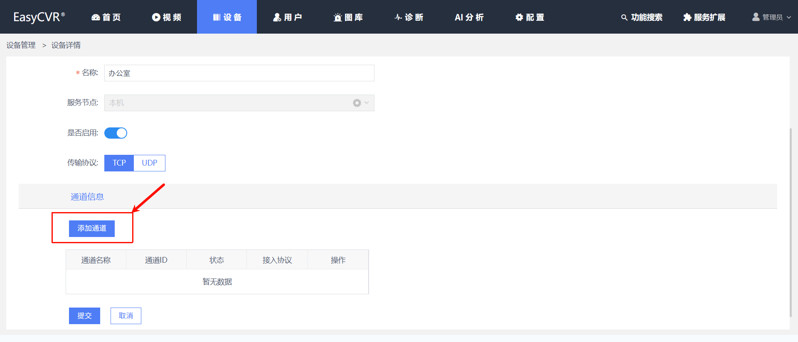Image resolution: width=798 pixels, height=342 pixels.
Task: Toggle the 是否启用 enable switch
Action: pyautogui.click(x=116, y=133)
